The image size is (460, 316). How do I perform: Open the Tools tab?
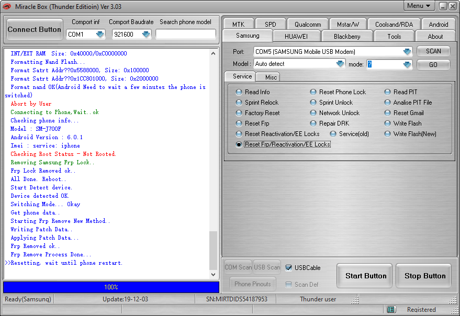[394, 37]
